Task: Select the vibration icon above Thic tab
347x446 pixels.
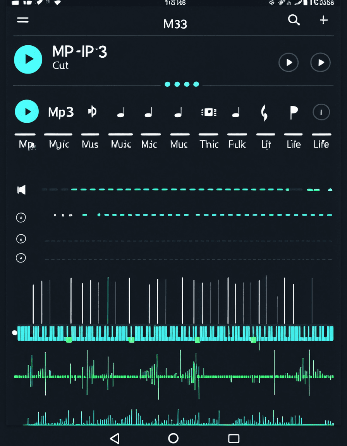Action: click(209, 112)
